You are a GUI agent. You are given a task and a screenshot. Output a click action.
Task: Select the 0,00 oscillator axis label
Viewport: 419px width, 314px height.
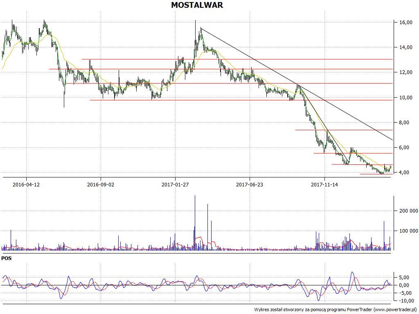point(404,285)
